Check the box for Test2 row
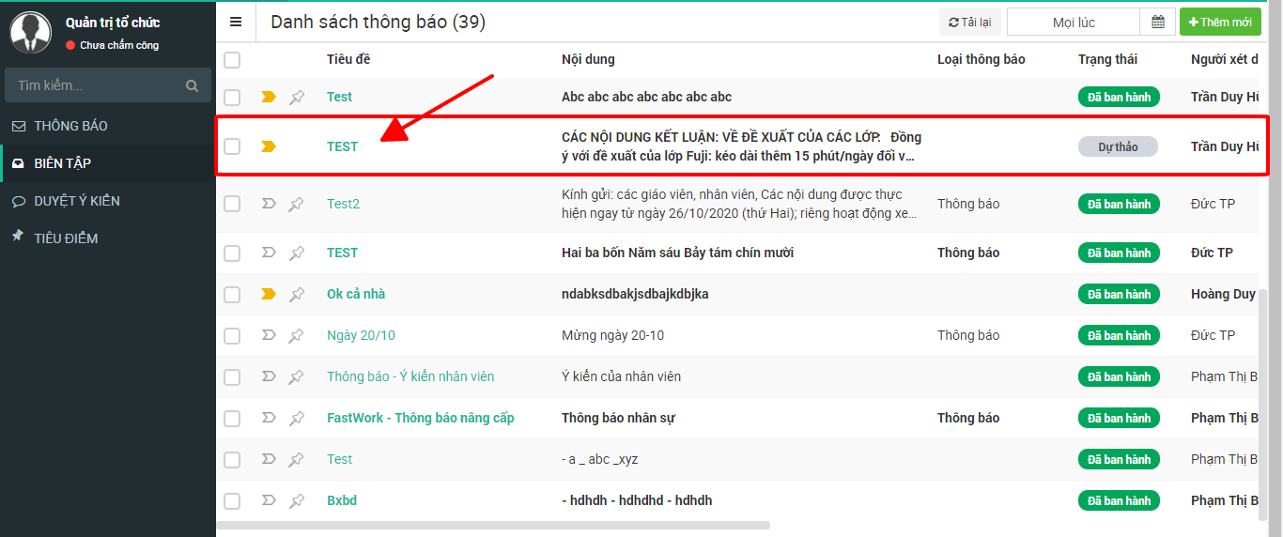Viewport: 1283px width, 537px height. click(232, 204)
